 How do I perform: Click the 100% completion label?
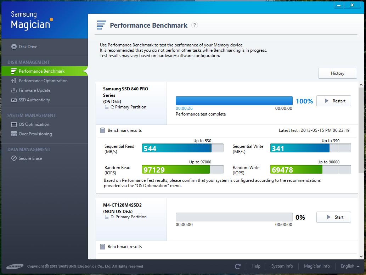[304, 101]
